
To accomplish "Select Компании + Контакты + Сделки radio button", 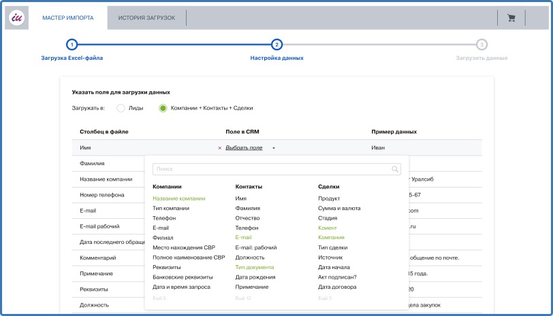I will click(x=163, y=108).
